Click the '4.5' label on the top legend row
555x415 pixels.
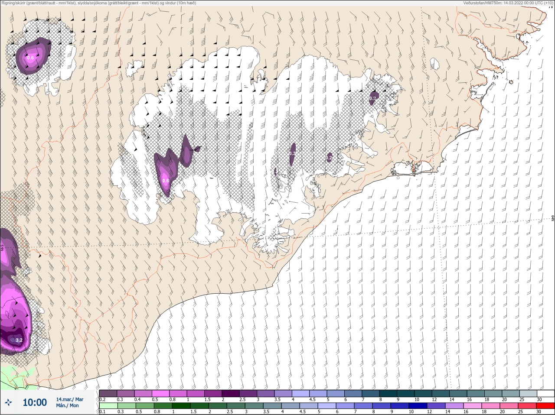(x=312, y=399)
